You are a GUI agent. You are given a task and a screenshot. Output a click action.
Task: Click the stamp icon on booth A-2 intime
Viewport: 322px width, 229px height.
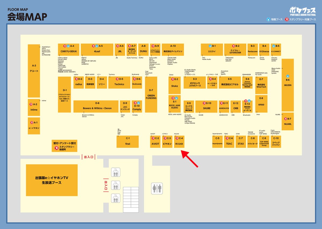coord(31,104)
